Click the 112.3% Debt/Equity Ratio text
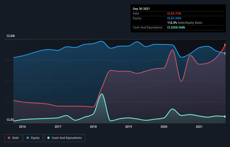The height and width of the screenshot is (147, 230). tap(185, 23)
